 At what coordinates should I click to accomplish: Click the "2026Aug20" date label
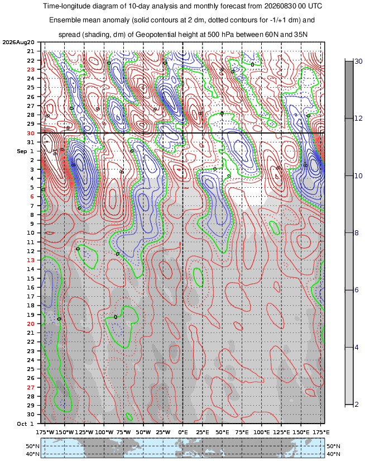click(x=18, y=42)
